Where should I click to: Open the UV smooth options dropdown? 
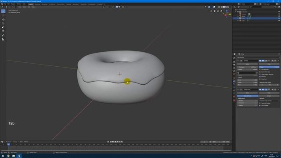(x=269, y=101)
